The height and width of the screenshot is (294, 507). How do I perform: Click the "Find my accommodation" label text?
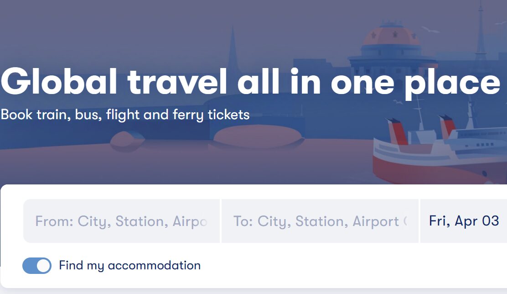coord(129,266)
